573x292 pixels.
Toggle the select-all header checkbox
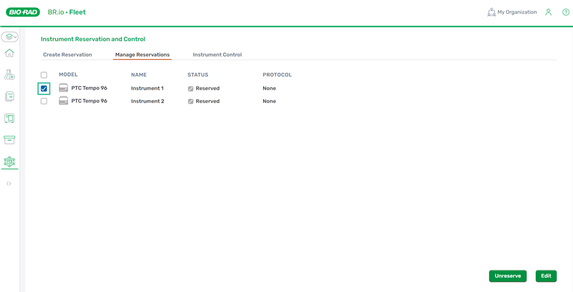[44, 75]
